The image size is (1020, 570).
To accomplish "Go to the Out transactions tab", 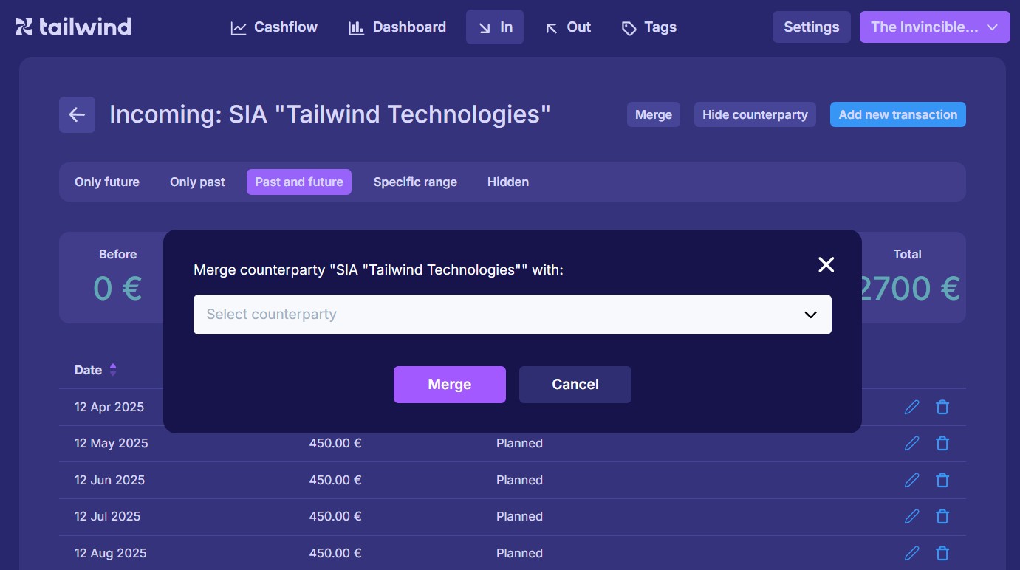I will 568,27.
